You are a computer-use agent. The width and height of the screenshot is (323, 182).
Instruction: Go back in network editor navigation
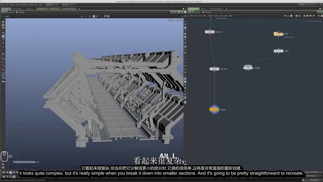point(190,12)
